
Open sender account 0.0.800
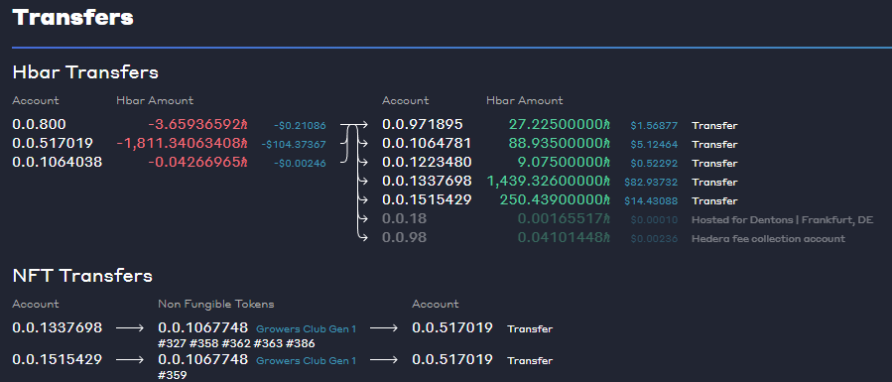pos(40,124)
